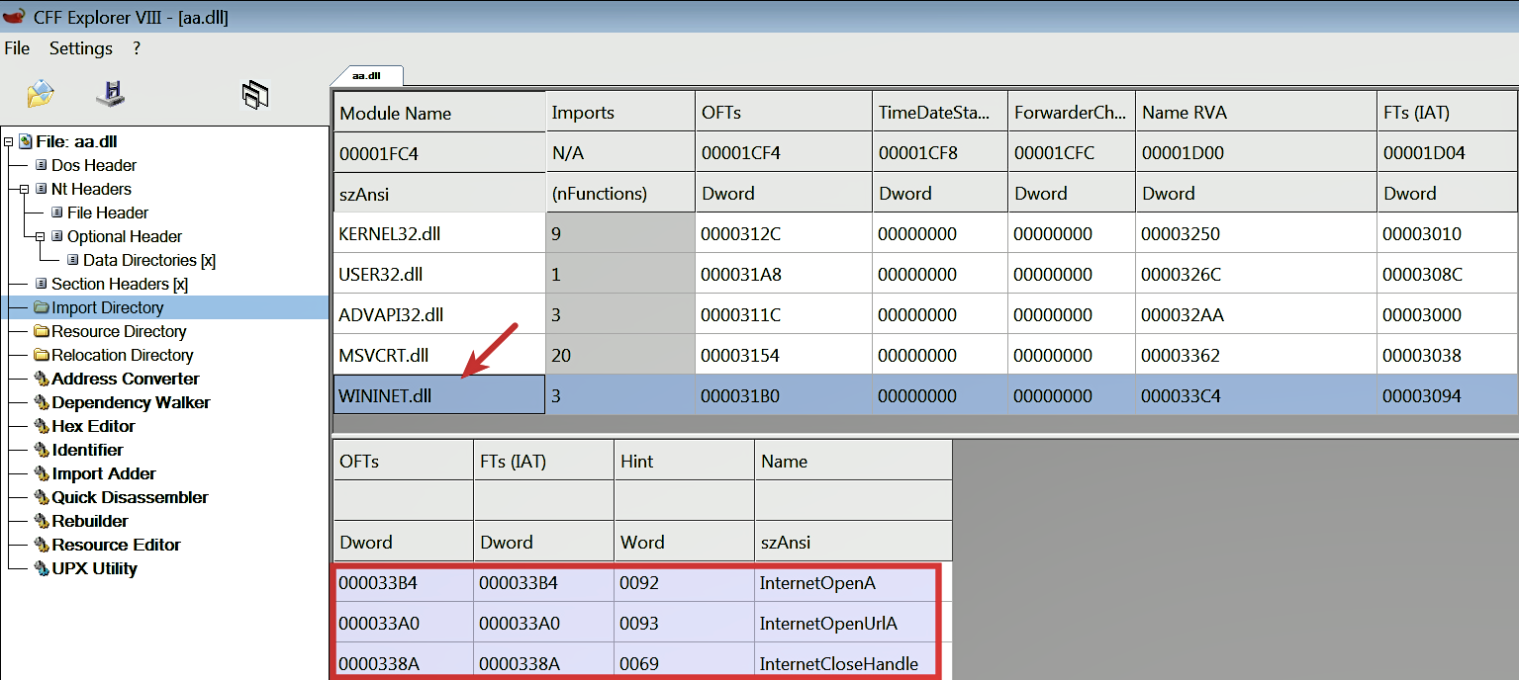Open Resource Directory in the tree

point(118,331)
